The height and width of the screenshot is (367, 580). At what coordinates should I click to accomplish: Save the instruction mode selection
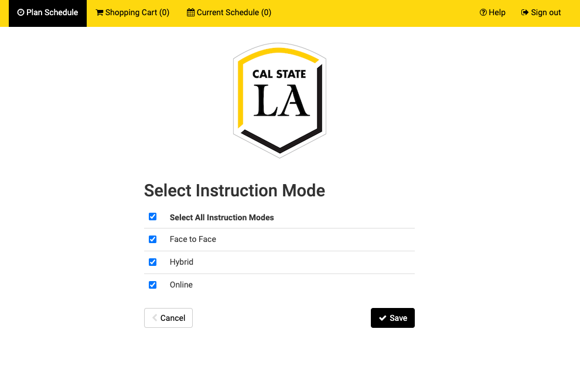coord(393,318)
